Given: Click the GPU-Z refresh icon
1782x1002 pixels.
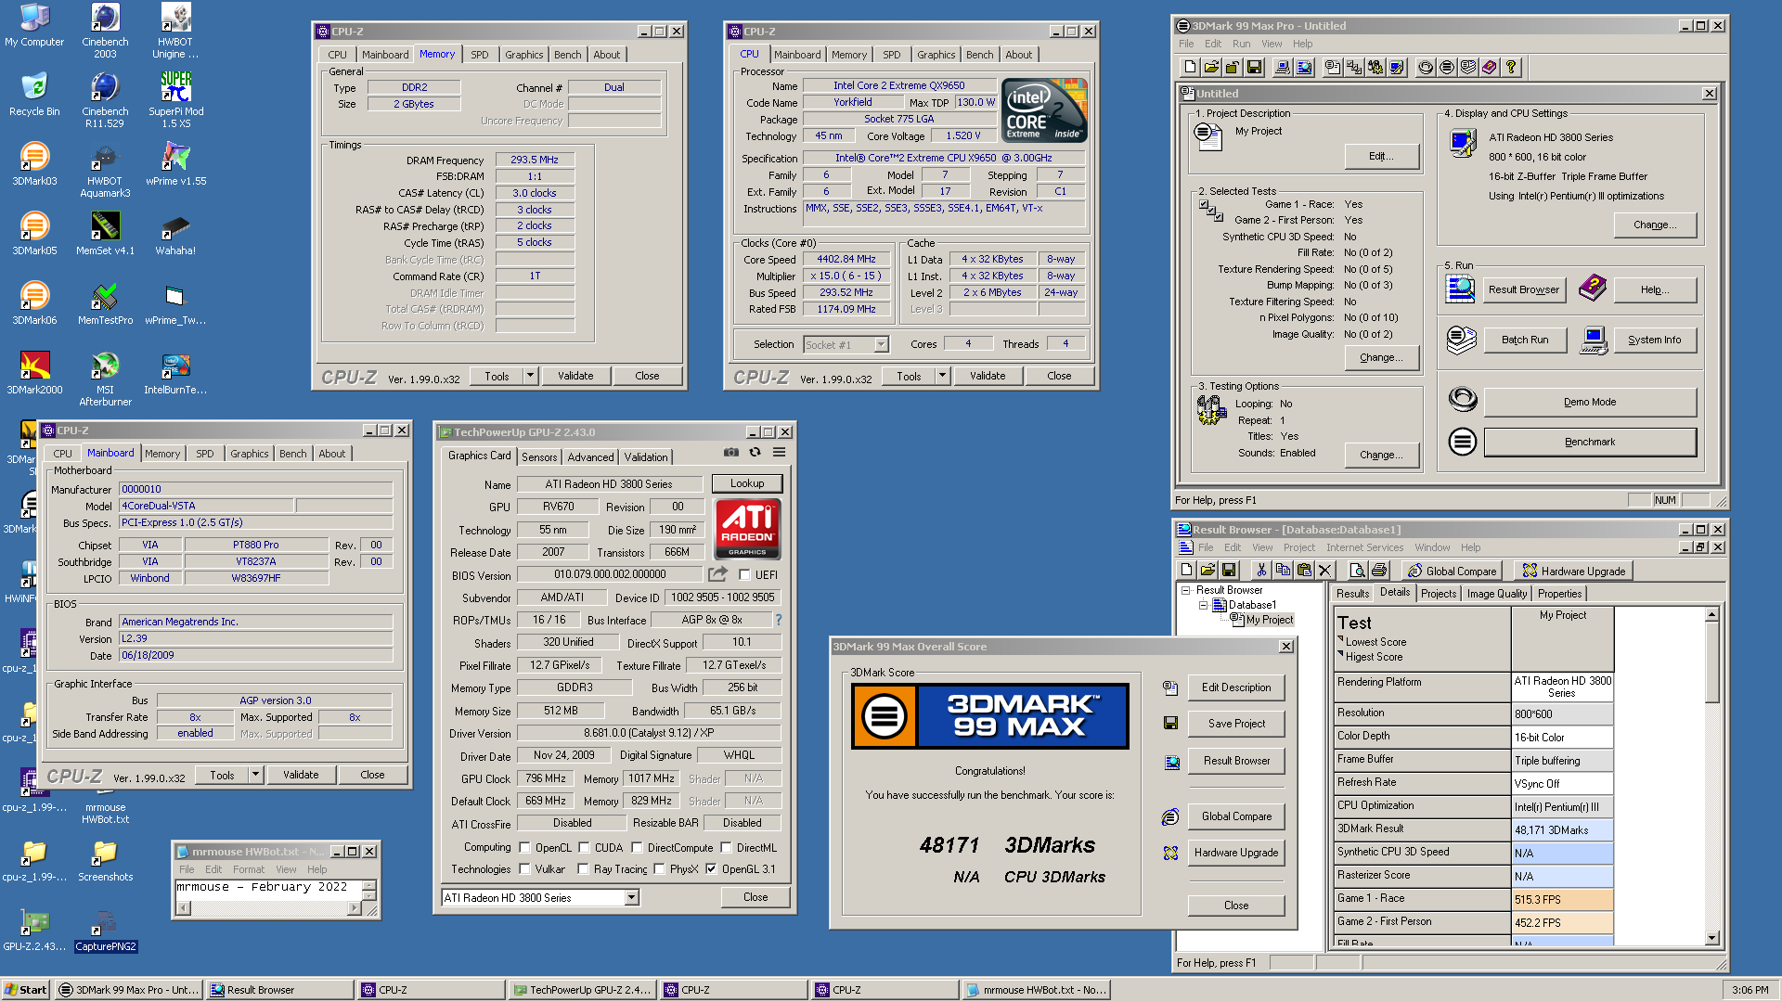Looking at the screenshot, I should point(755,453).
